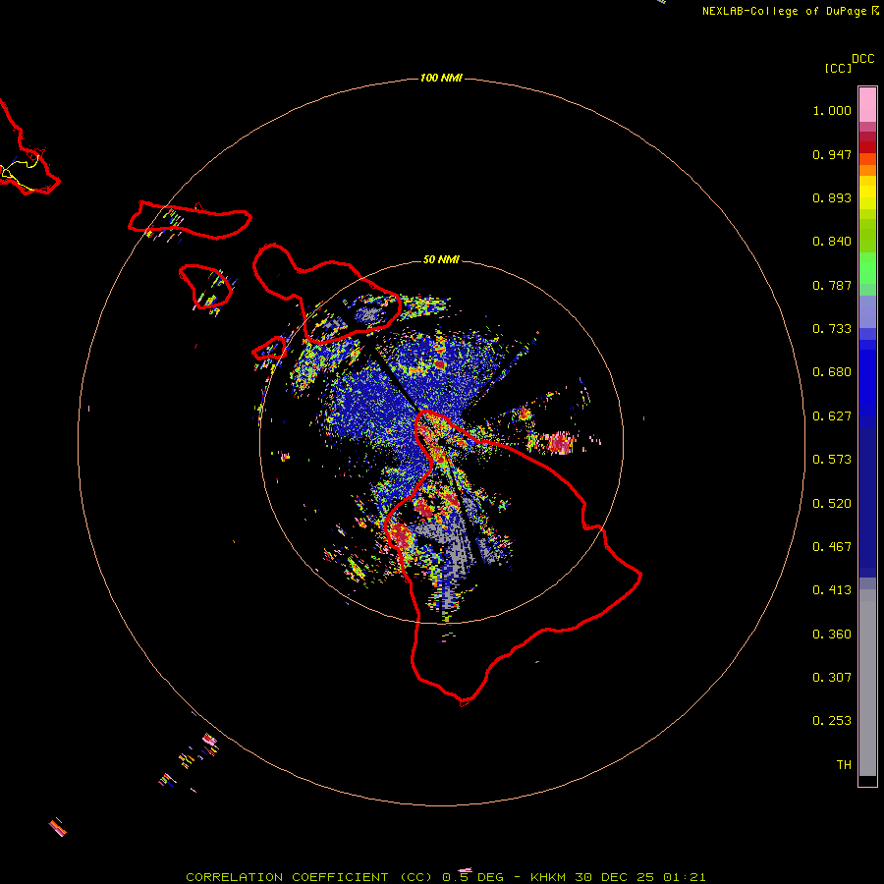
Task: Click the light pink swatch beside 1.000
Action: click(867, 105)
